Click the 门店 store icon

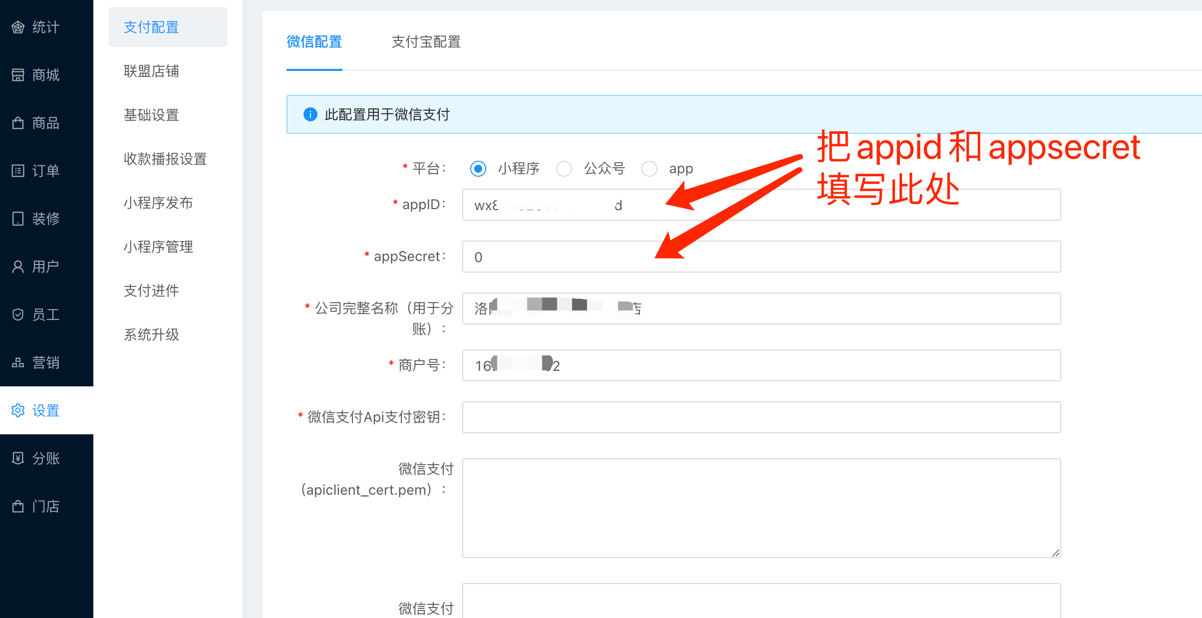click(18, 506)
